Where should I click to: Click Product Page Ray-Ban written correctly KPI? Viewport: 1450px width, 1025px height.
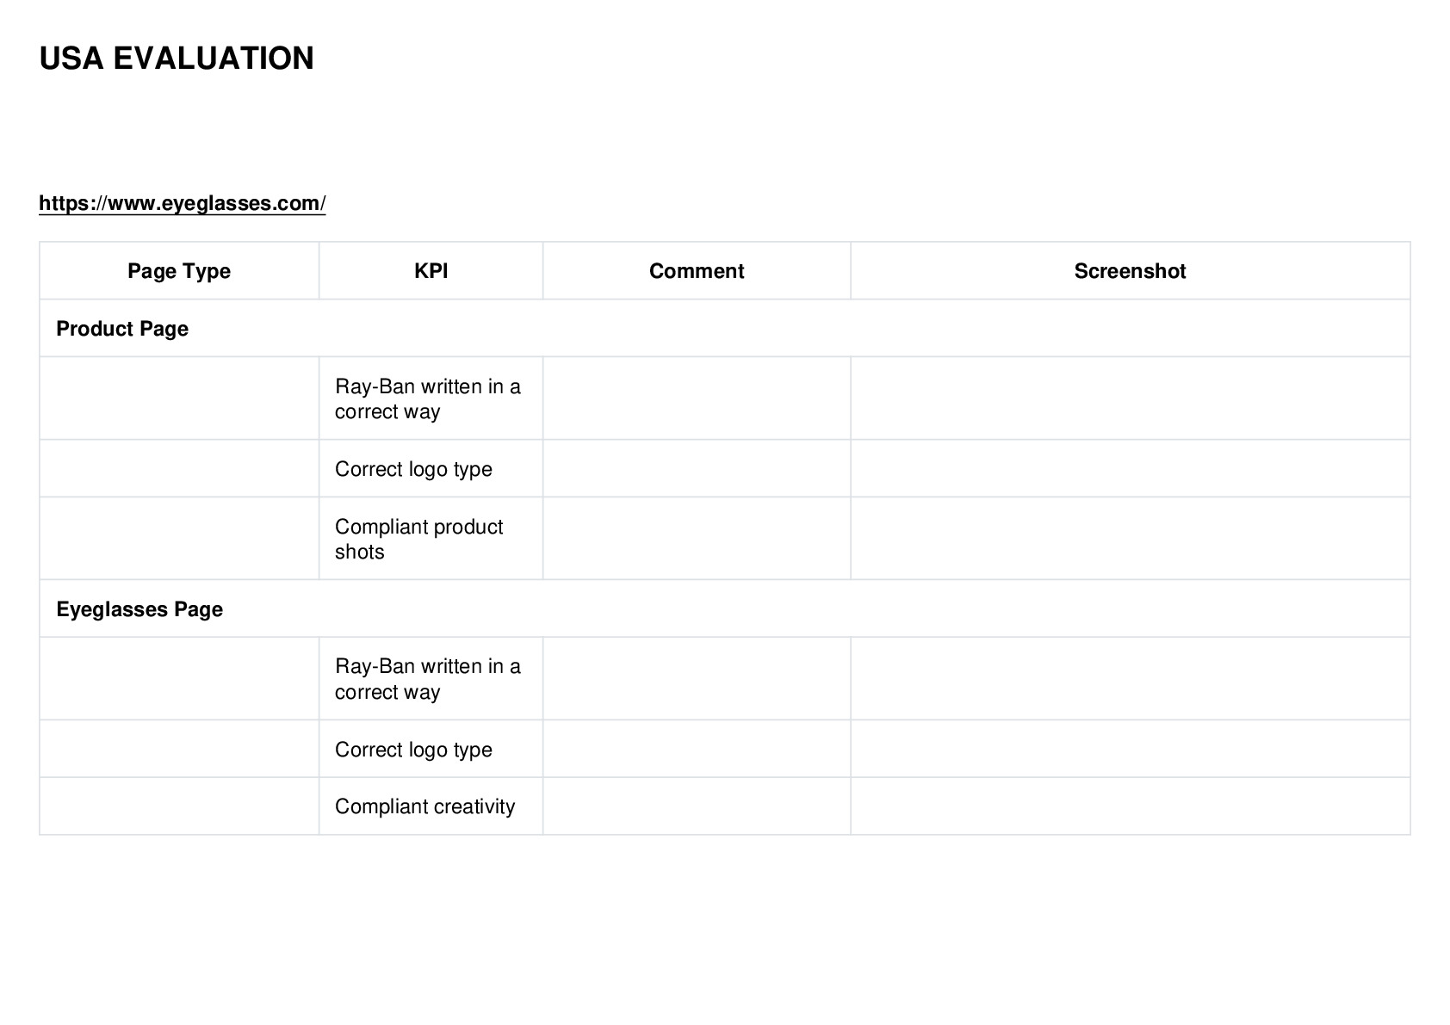431,398
